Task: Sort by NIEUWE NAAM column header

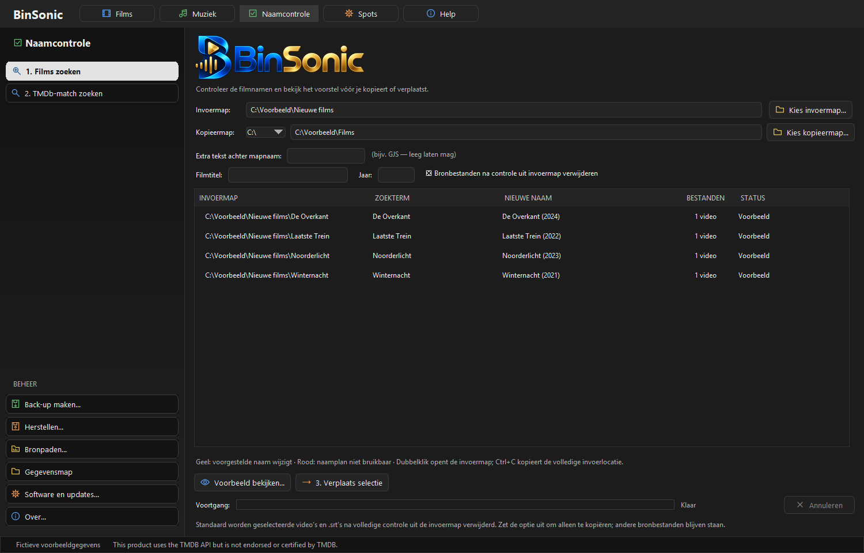Action: click(x=528, y=198)
